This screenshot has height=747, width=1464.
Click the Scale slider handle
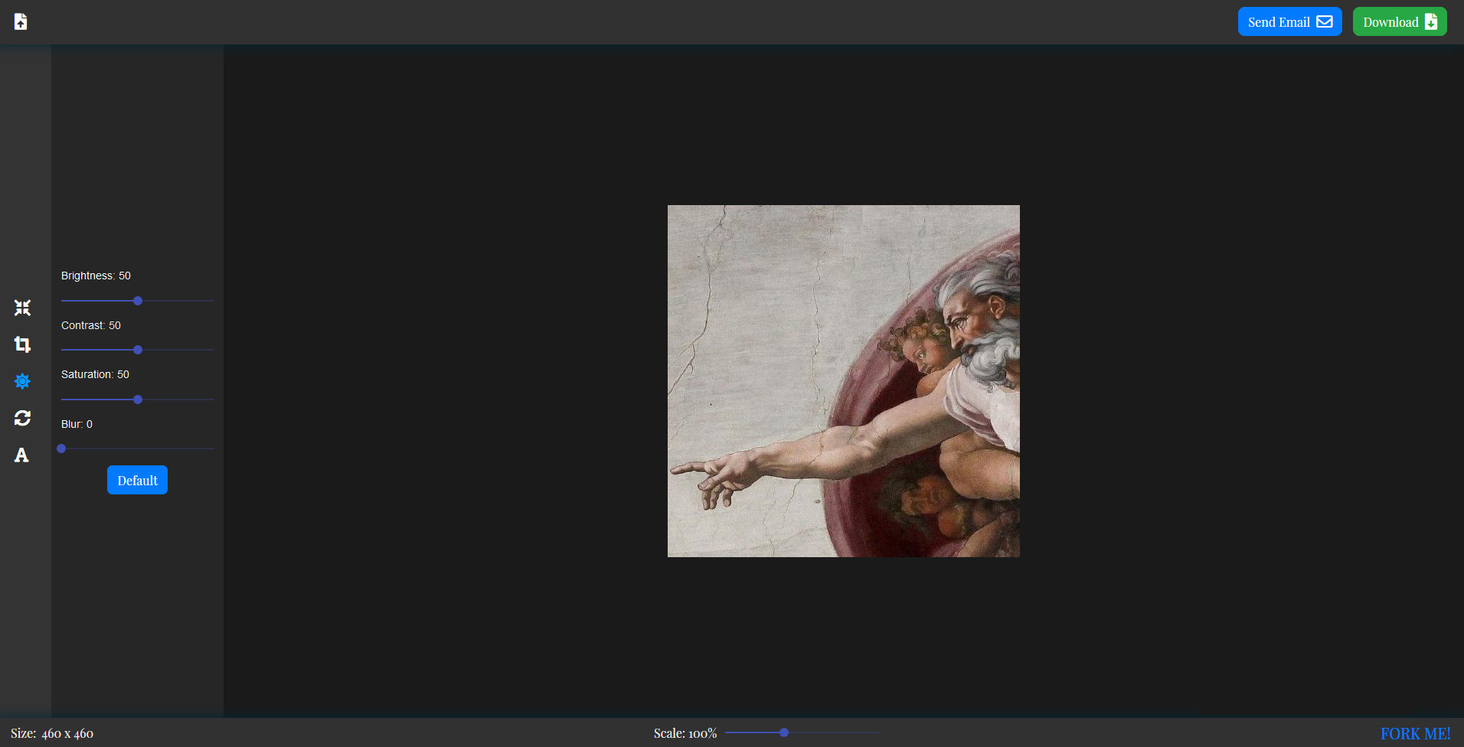click(x=784, y=732)
